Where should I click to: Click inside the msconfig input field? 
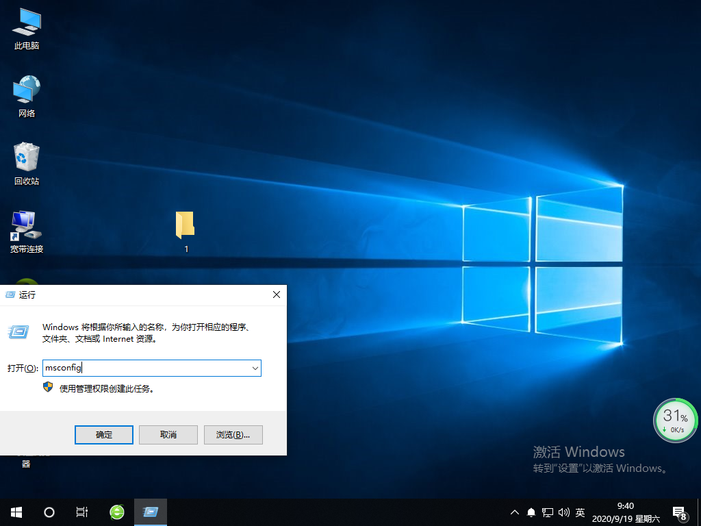(137, 368)
